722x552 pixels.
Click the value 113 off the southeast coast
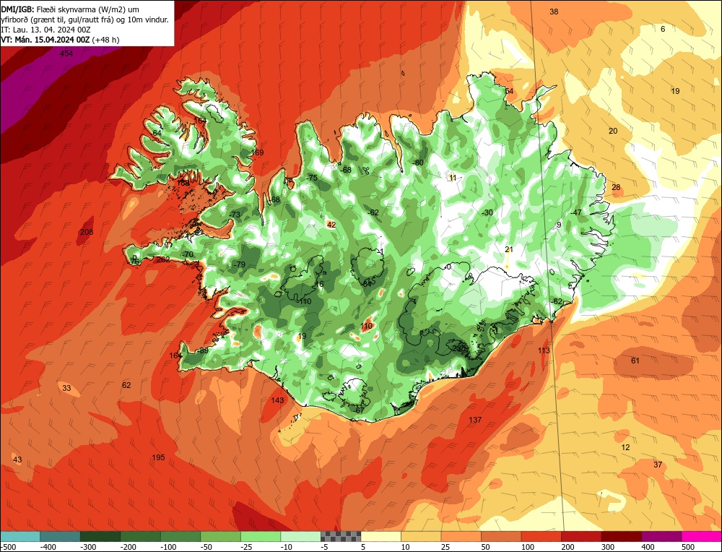click(x=544, y=350)
